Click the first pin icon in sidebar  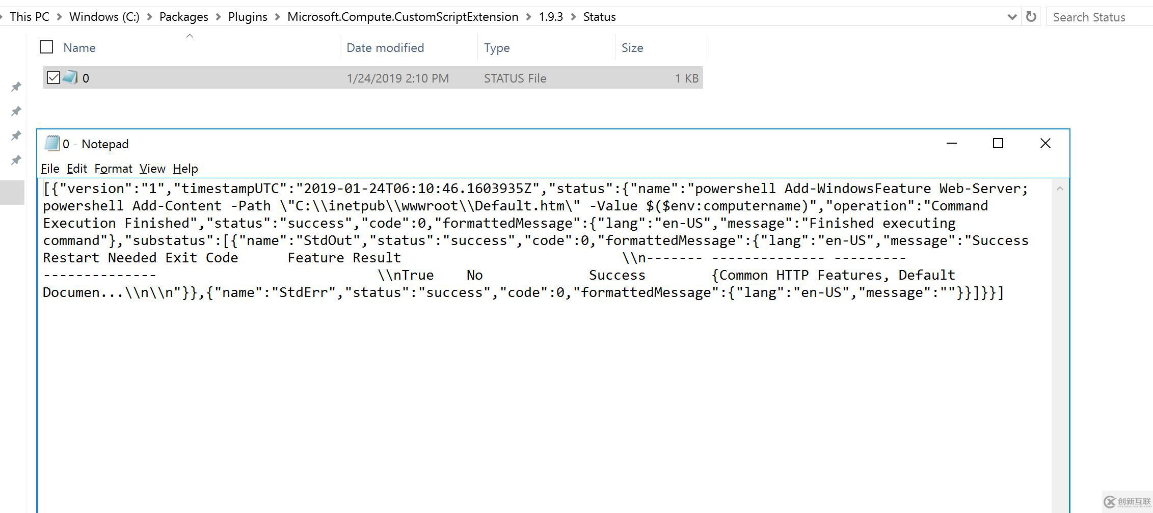pos(16,87)
